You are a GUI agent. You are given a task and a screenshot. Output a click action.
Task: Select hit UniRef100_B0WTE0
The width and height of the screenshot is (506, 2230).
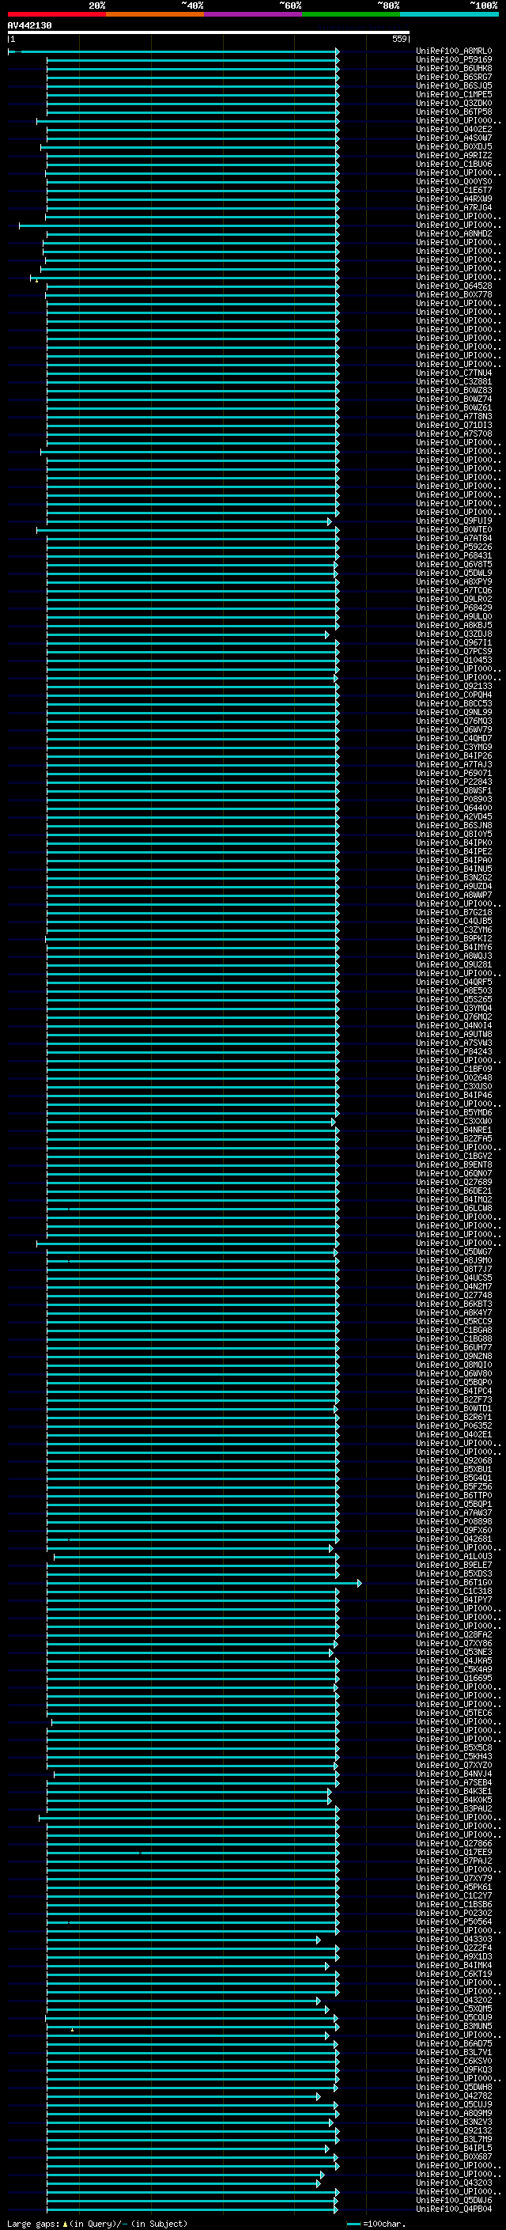click(454, 530)
